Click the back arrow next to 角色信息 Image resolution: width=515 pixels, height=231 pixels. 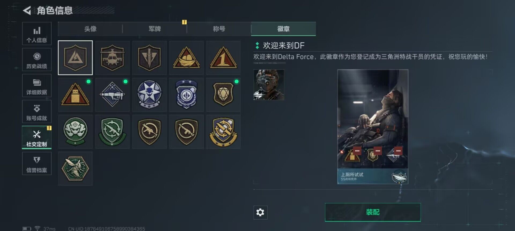27,10
